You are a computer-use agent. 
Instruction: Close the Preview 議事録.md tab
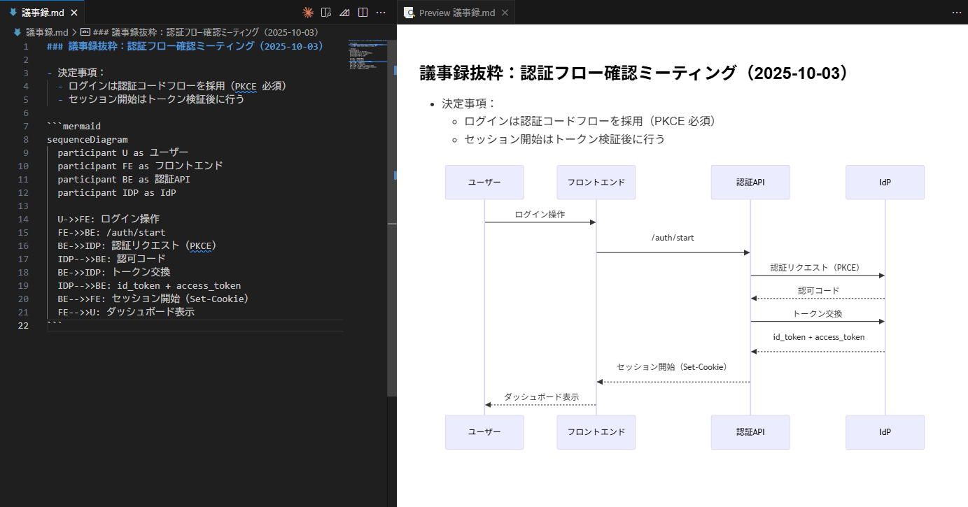point(505,13)
